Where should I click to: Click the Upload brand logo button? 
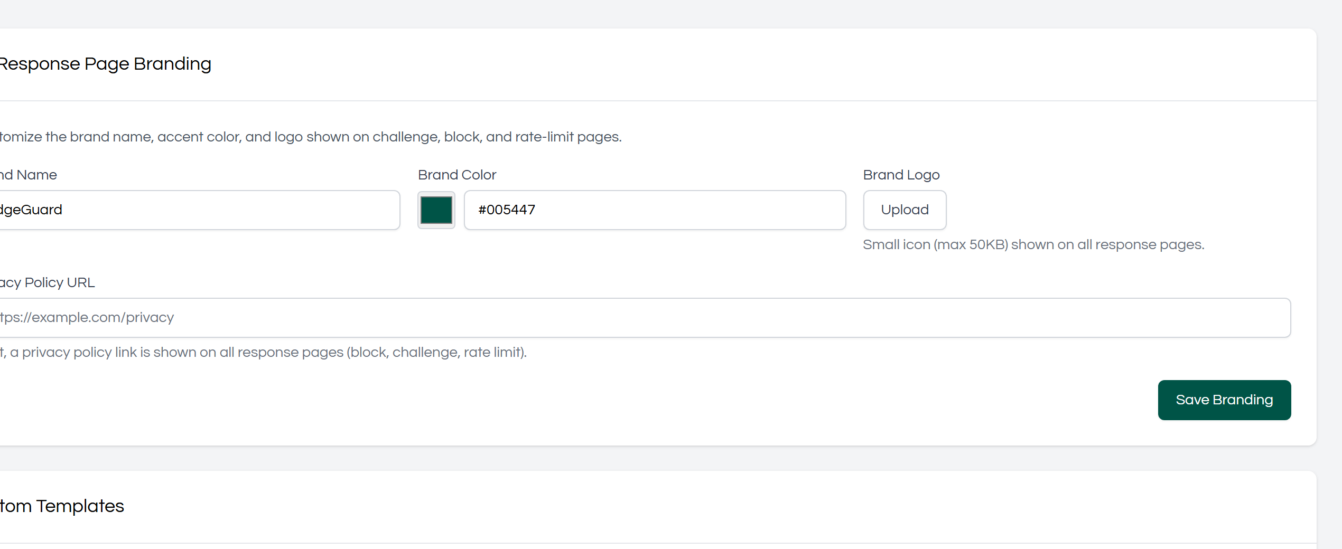905,210
